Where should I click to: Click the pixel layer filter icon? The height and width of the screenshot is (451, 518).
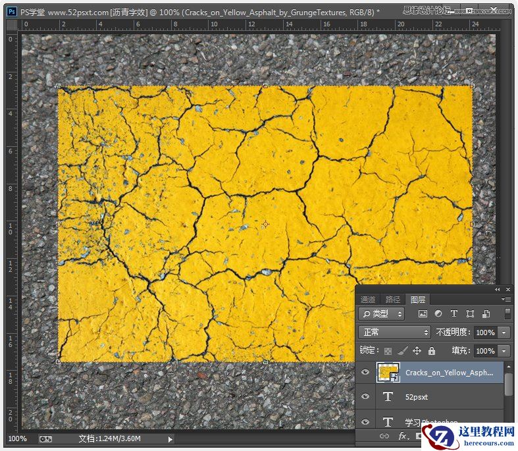tap(423, 314)
